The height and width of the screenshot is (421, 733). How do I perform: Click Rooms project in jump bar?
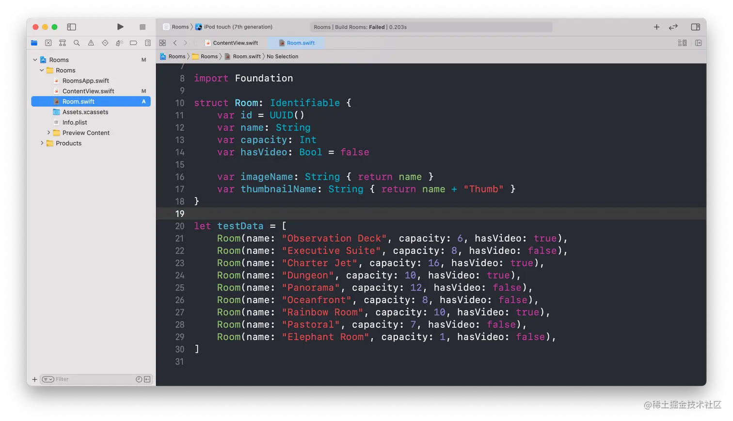click(x=173, y=57)
